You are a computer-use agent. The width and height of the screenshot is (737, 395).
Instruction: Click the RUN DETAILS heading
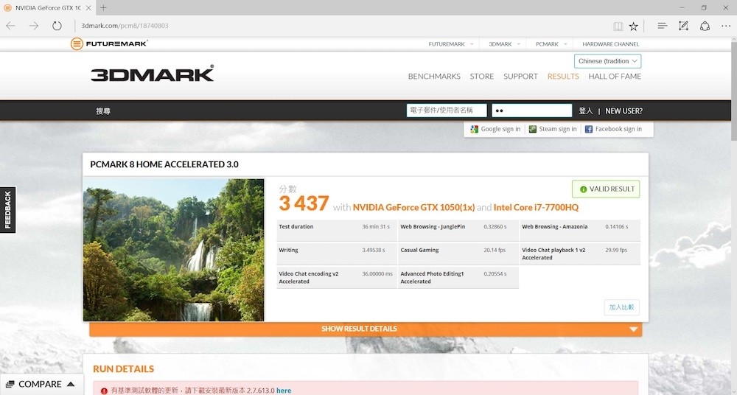point(124,369)
